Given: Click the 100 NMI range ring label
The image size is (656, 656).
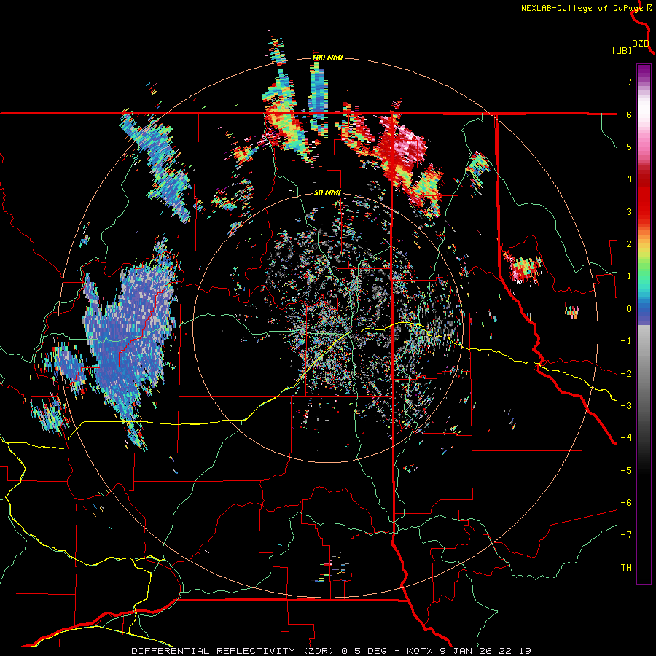Looking at the screenshot, I should 327,58.
